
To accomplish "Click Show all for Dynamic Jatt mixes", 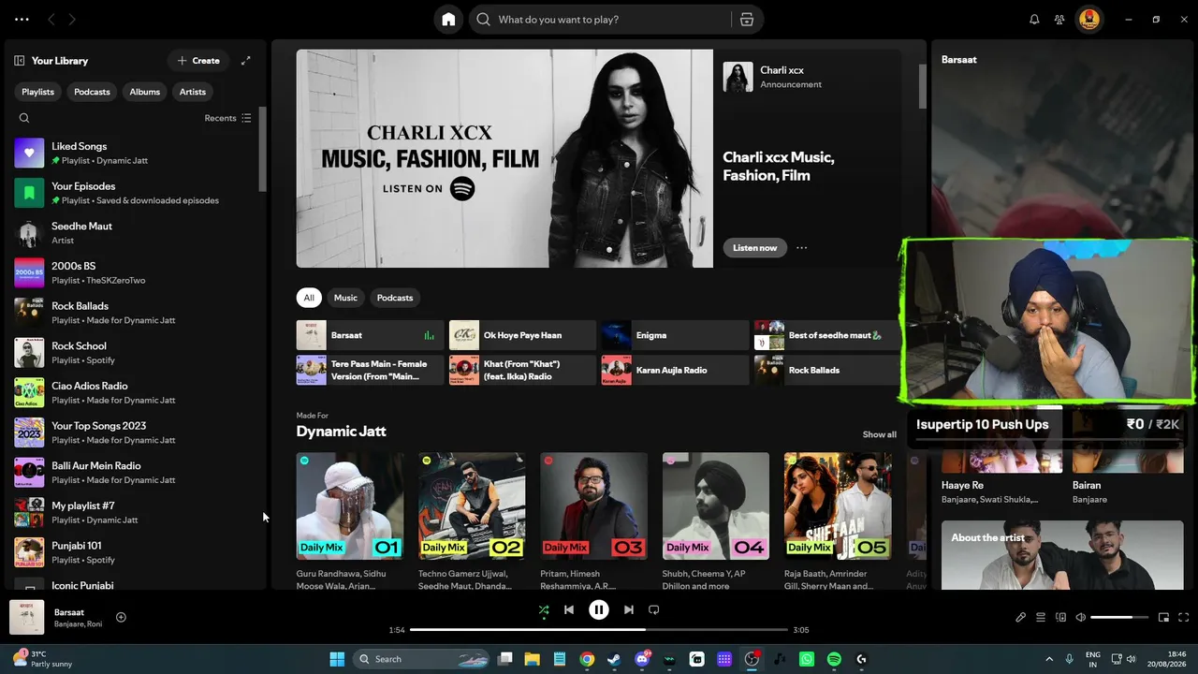I will pos(879,434).
